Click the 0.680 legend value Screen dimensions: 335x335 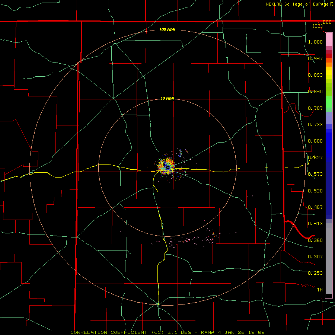click(x=315, y=141)
